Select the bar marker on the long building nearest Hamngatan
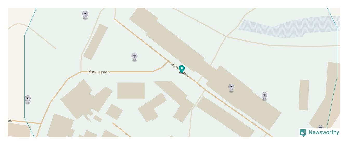348x145 pixels. [231, 88]
